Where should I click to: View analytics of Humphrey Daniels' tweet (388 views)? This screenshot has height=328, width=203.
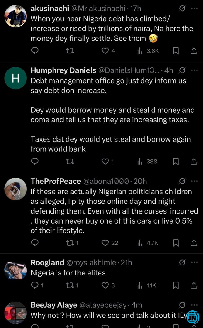pos(147,161)
